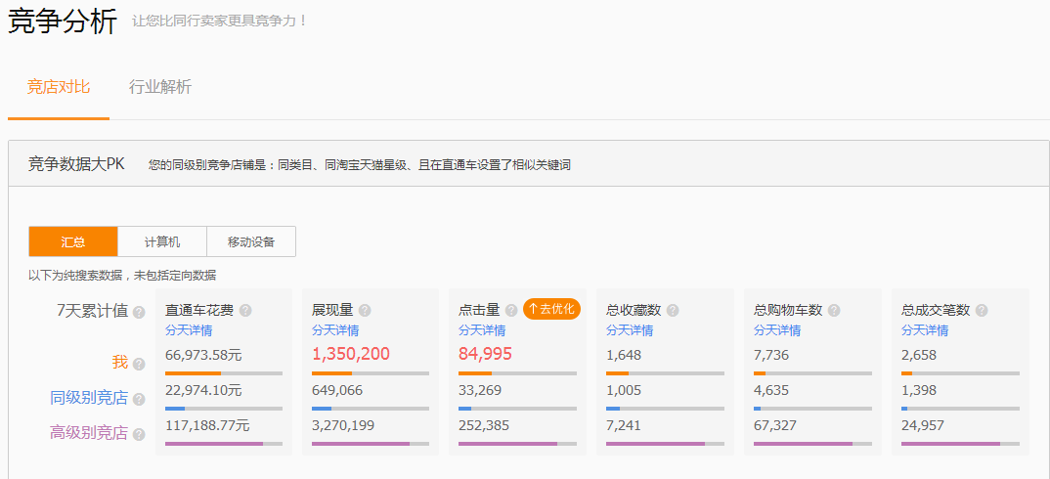Open the 行业解析 tab
Viewport: 1050px width, 479px height.
tap(160, 87)
